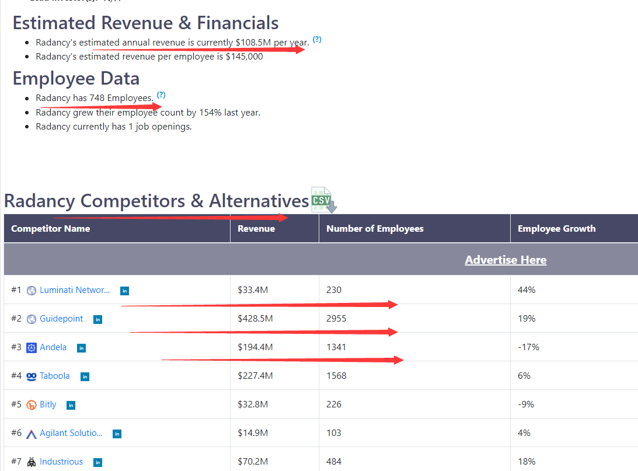This screenshot has height=471, width=638.
Task: Select Andela employee count 1341
Action: [x=414, y=347]
